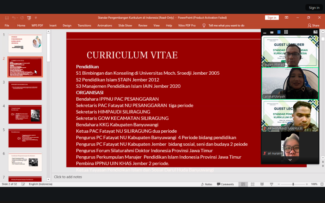Select slide 3 thumbnail in panel
The width and height of the screenshot is (325, 203).
coord(25,90)
